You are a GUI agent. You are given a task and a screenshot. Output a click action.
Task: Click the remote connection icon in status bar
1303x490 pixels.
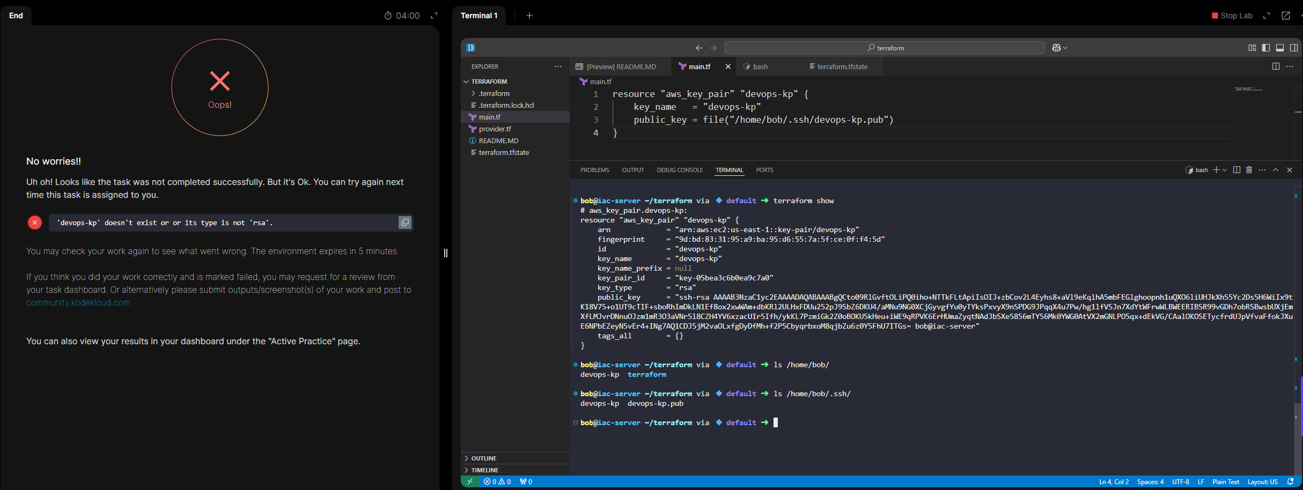(x=470, y=481)
